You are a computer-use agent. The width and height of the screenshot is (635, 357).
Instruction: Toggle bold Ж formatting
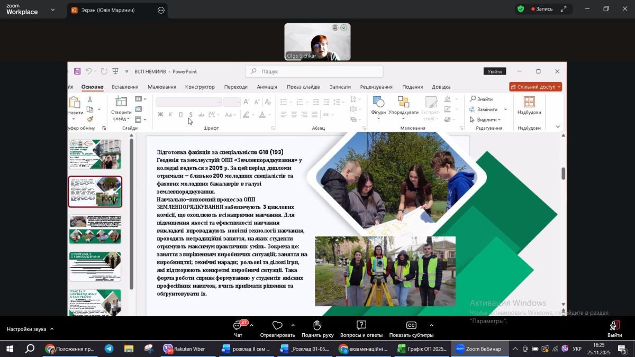click(160, 115)
